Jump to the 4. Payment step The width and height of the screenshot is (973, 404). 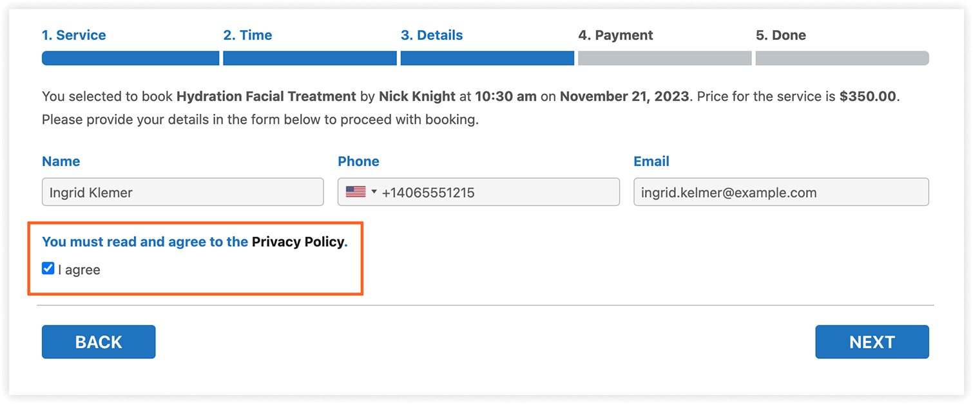tap(615, 35)
